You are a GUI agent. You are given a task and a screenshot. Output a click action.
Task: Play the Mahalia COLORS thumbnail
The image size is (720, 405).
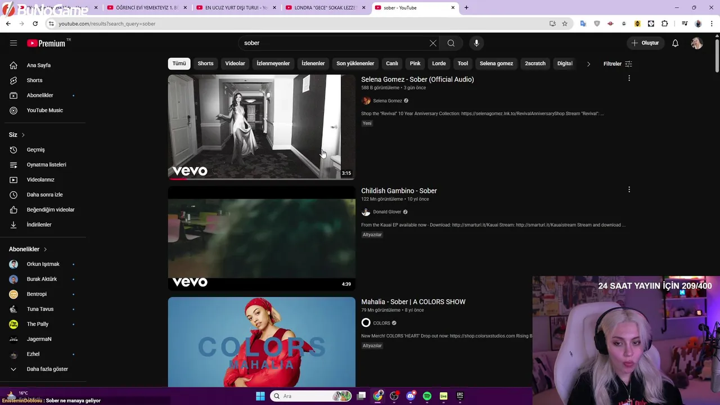pyautogui.click(x=262, y=342)
